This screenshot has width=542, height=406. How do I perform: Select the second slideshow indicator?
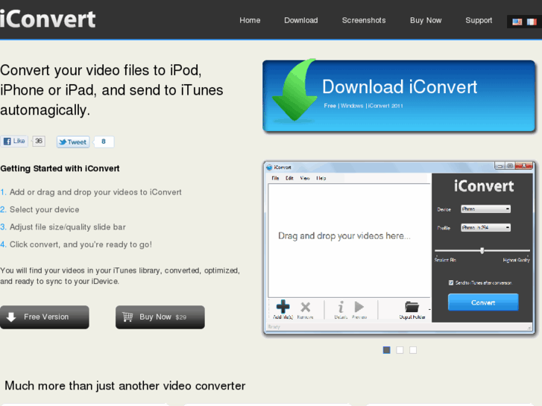[x=400, y=350]
